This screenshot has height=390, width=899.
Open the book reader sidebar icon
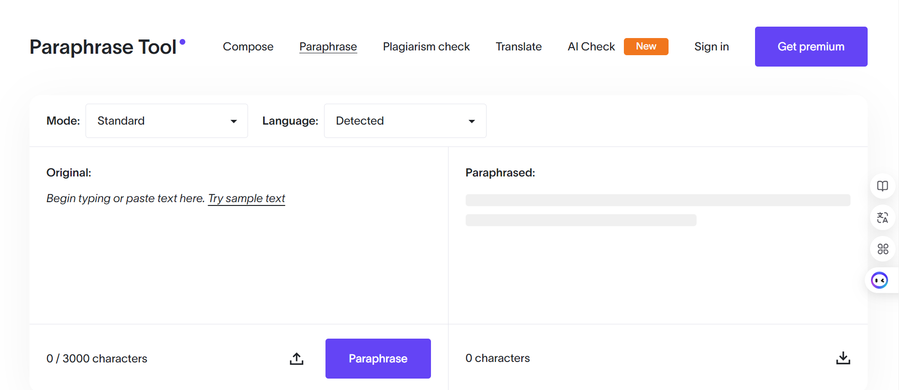coord(882,186)
